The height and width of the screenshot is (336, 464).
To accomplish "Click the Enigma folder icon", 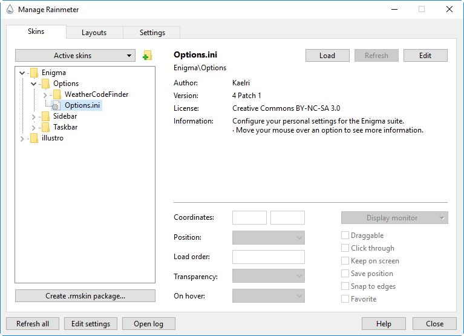I will click(33, 73).
